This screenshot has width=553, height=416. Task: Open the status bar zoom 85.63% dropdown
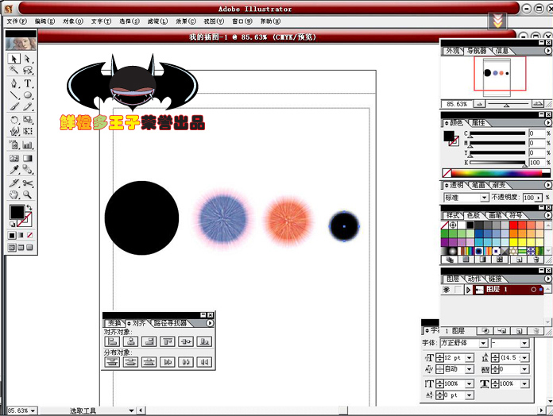point(33,410)
